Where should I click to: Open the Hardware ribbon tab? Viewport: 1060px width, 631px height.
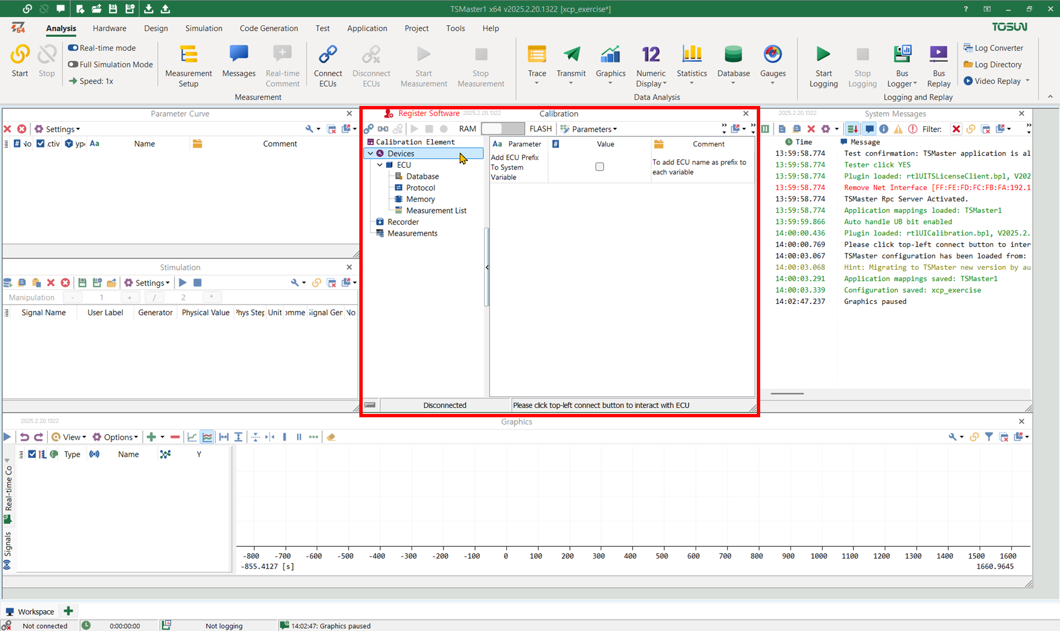(109, 28)
